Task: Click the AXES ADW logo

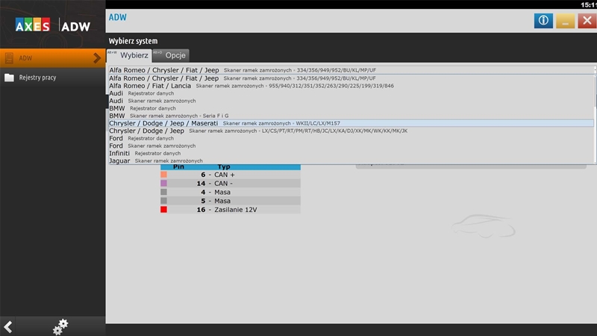Action: point(52,26)
